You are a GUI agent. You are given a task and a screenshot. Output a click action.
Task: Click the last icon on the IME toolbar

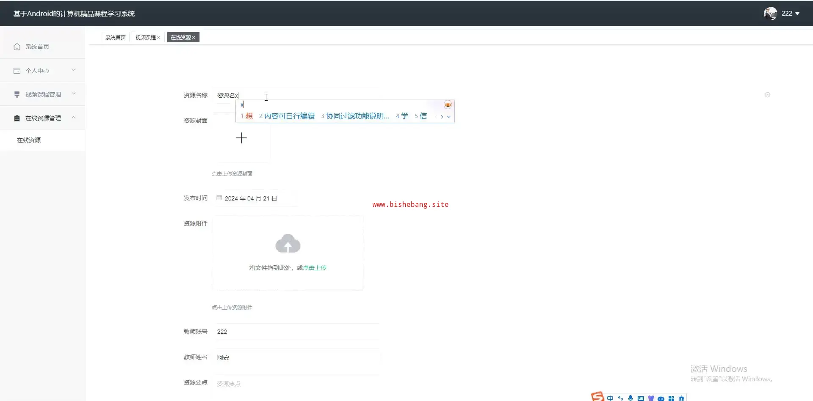[681, 398]
